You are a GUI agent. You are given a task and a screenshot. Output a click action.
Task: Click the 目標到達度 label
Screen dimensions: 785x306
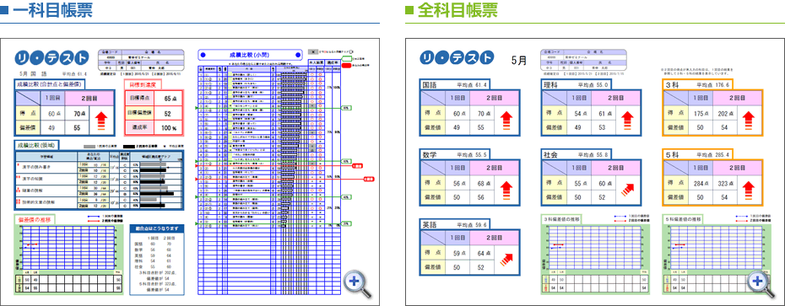tap(140, 85)
